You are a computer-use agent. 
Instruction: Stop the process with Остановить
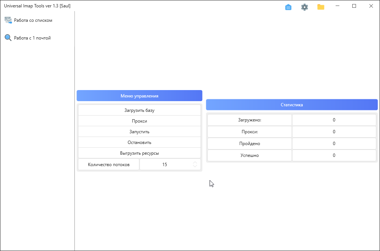tap(139, 142)
